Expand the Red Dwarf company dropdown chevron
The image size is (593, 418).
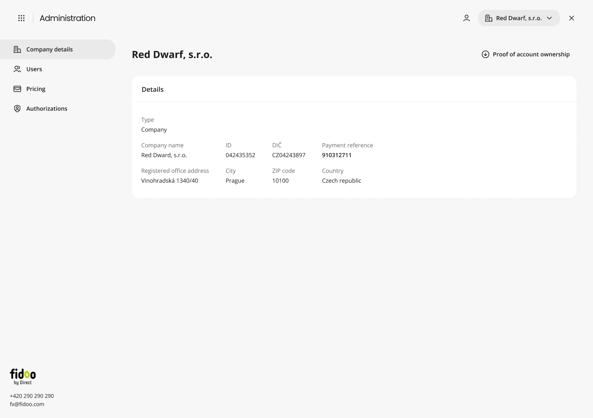549,18
